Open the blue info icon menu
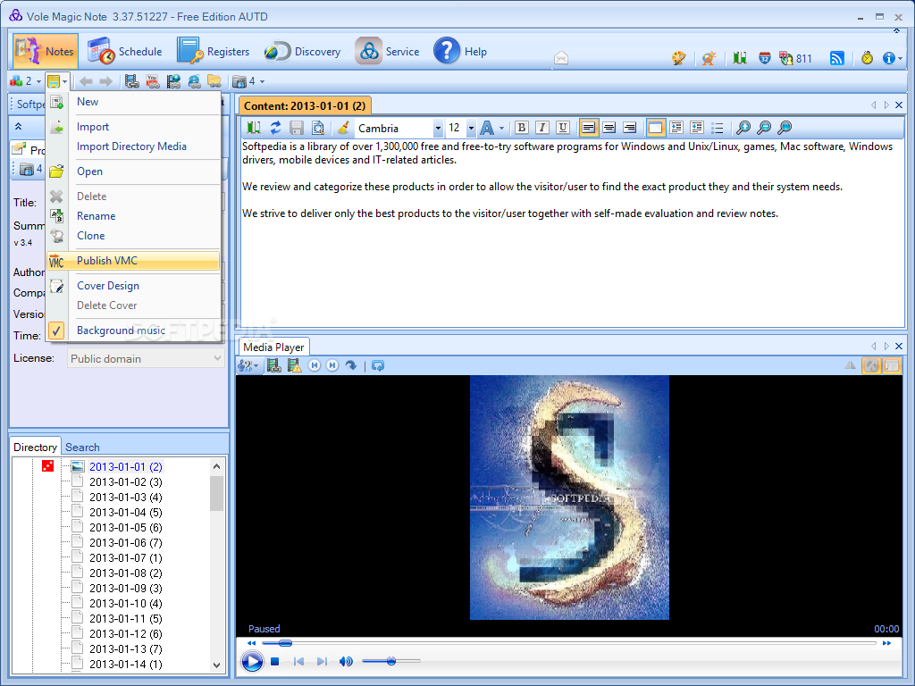Image resolution: width=915 pixels, height=686 pixels. click(893, 58)
